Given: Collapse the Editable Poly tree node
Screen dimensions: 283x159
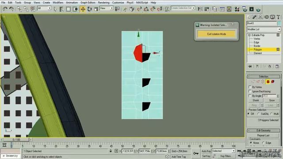Looking at the screenshot, I should [249, 35].
